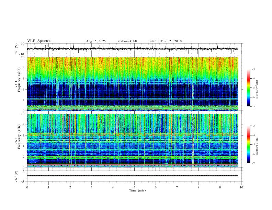Viewport: 272px width, 210px height.
Task: Click the "6" kHz tick of ch.2 spectrogram
Action: pyautogui.click(x=24, y=135)
